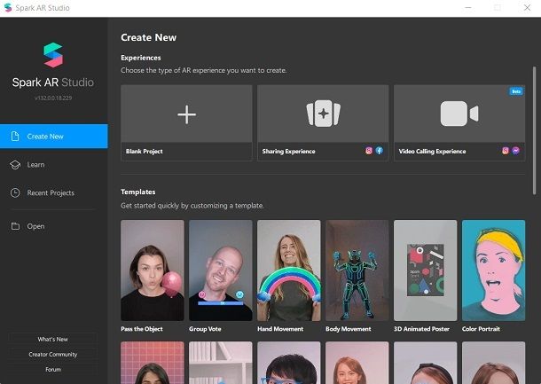Open the pink grid background template
The height and width of the screenshot is (384, 541).
coord(153,363)
